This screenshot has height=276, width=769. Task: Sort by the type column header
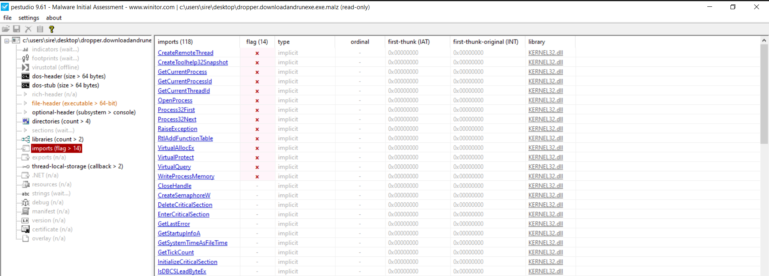coord(305,42)
